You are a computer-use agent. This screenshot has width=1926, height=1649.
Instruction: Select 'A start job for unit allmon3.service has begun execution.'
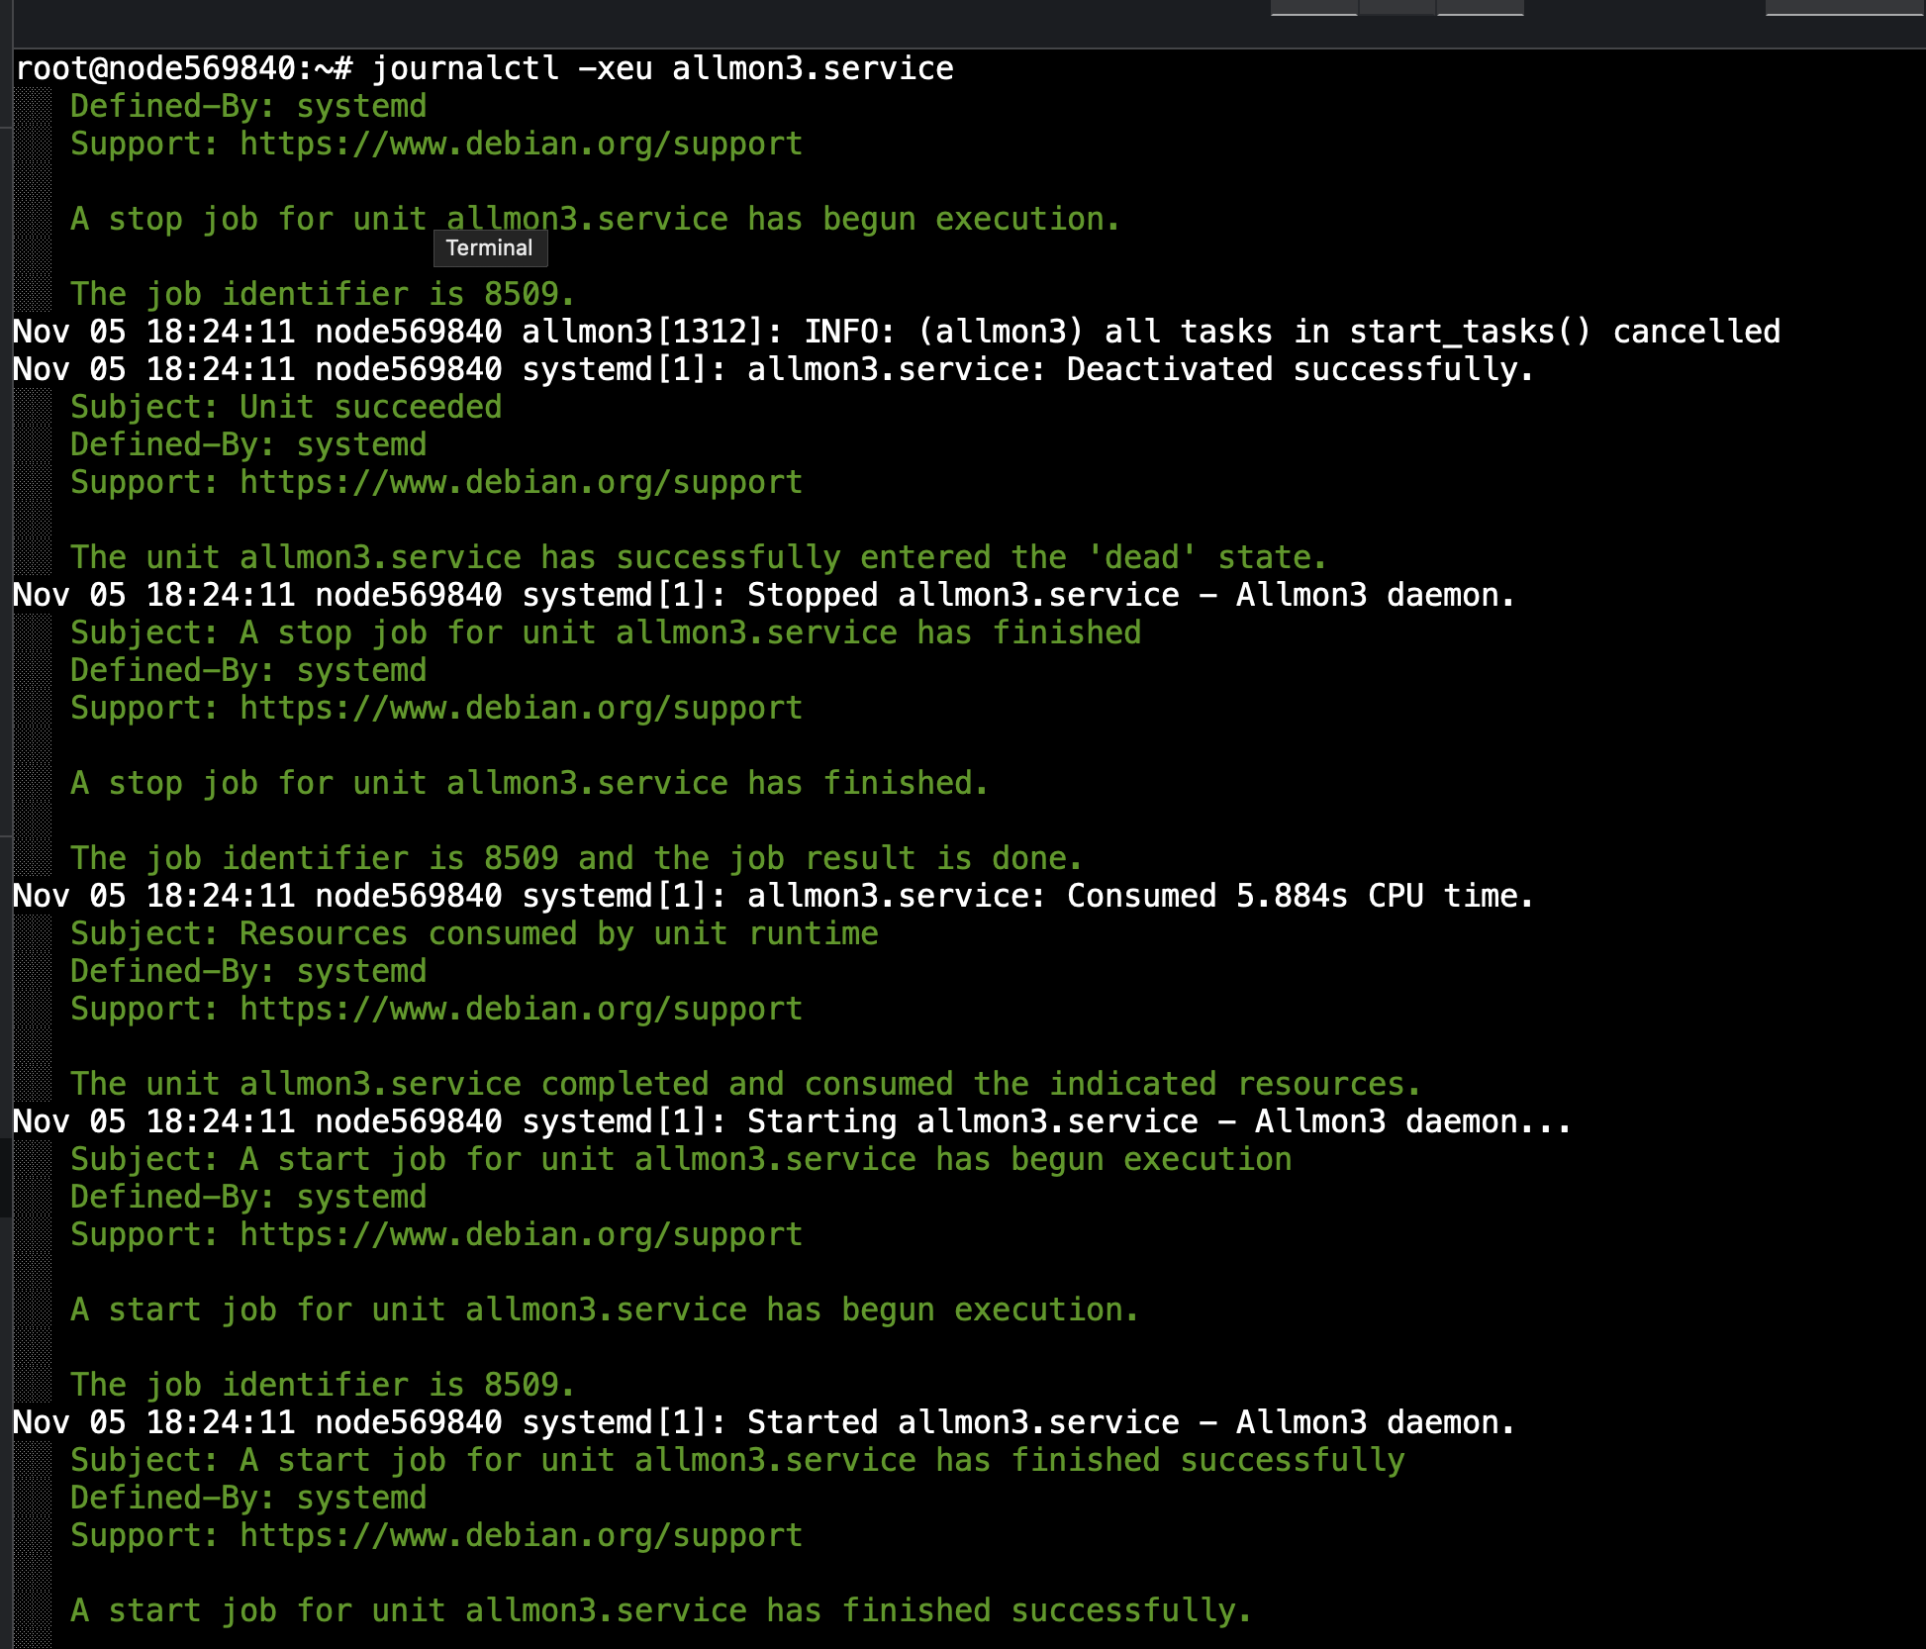605,1309
